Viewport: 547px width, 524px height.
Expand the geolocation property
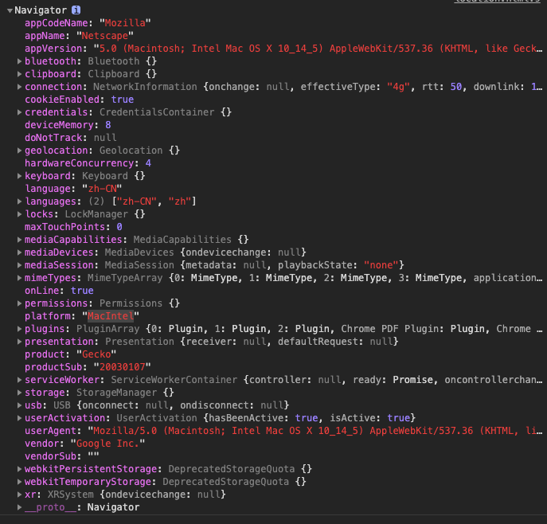(x=20, y=151)
